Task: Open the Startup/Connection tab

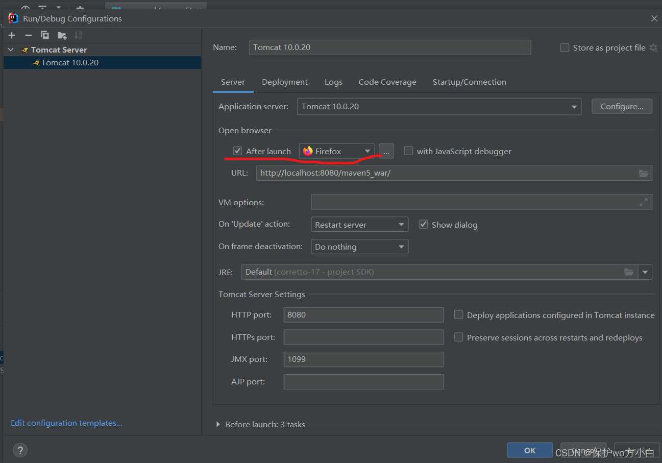Action: point(470,82)
